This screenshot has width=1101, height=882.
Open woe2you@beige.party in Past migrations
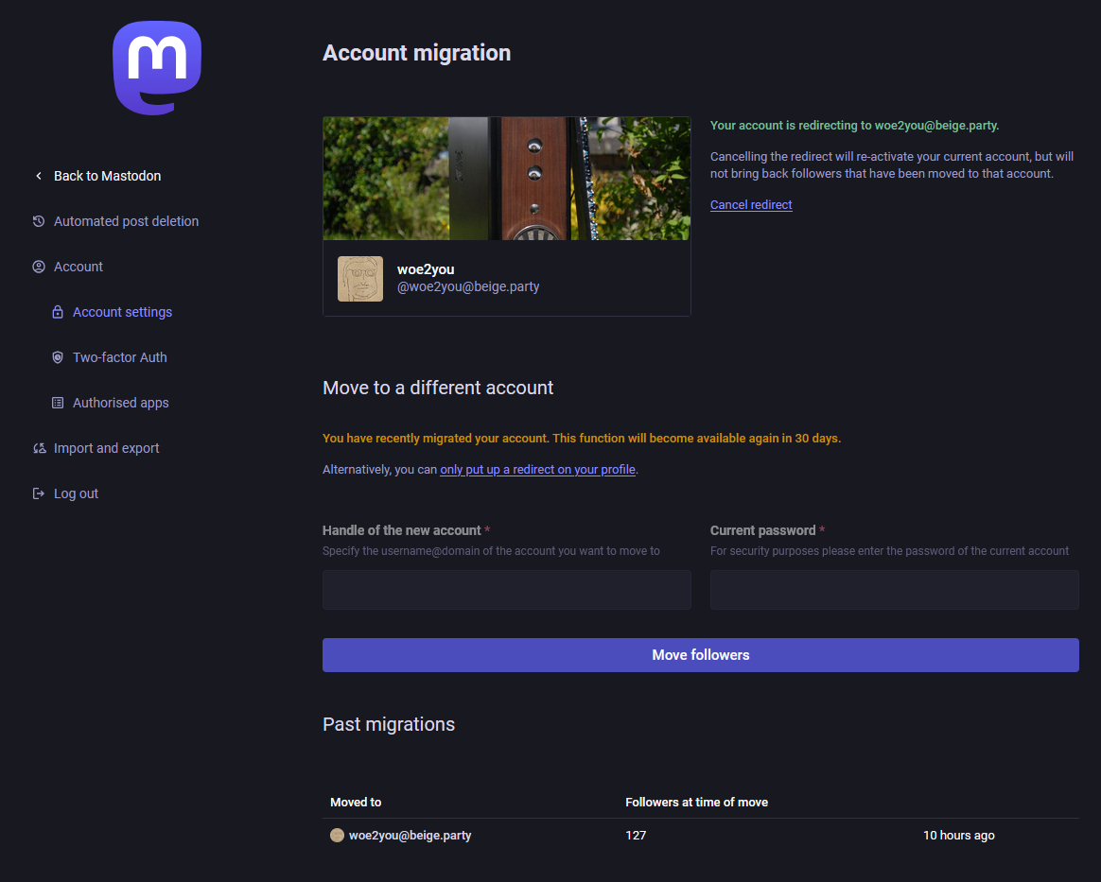(410, 836)
